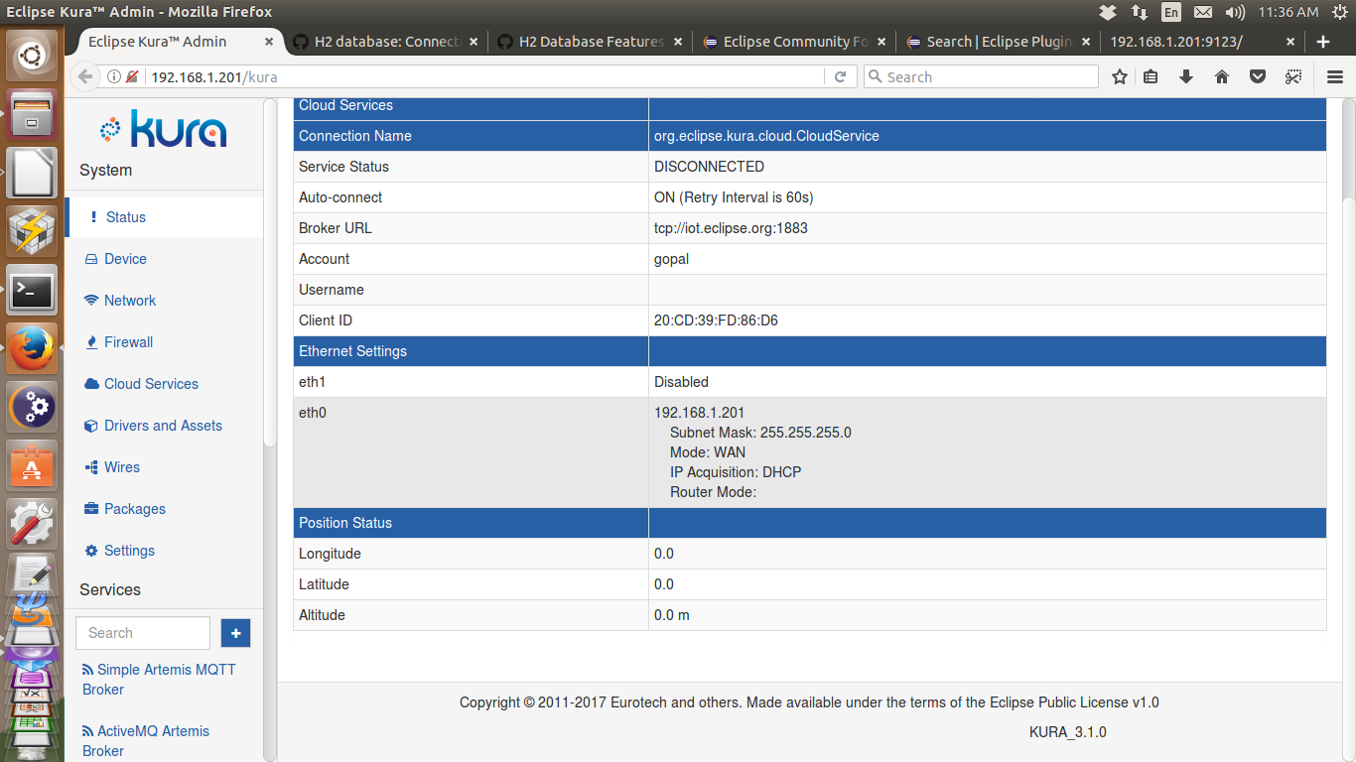The height and width of the screenshot is (762, 1356).
Task: Click the DISCONNECTED service status value
Action: (709, 167)
